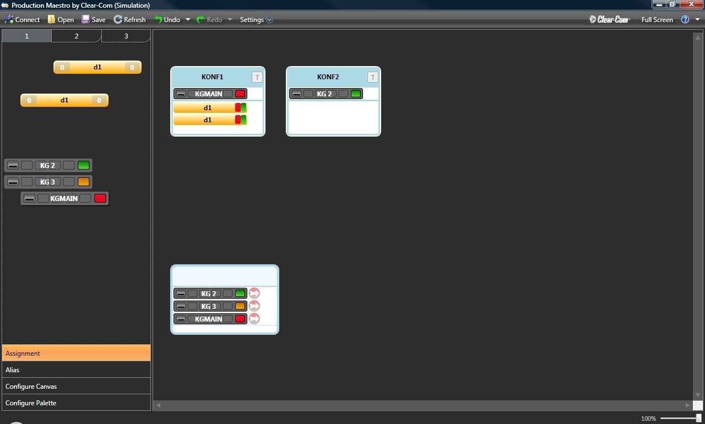705x424 pixels.
Task: Open a file with the Open icon
Action: tap(51, 20)
